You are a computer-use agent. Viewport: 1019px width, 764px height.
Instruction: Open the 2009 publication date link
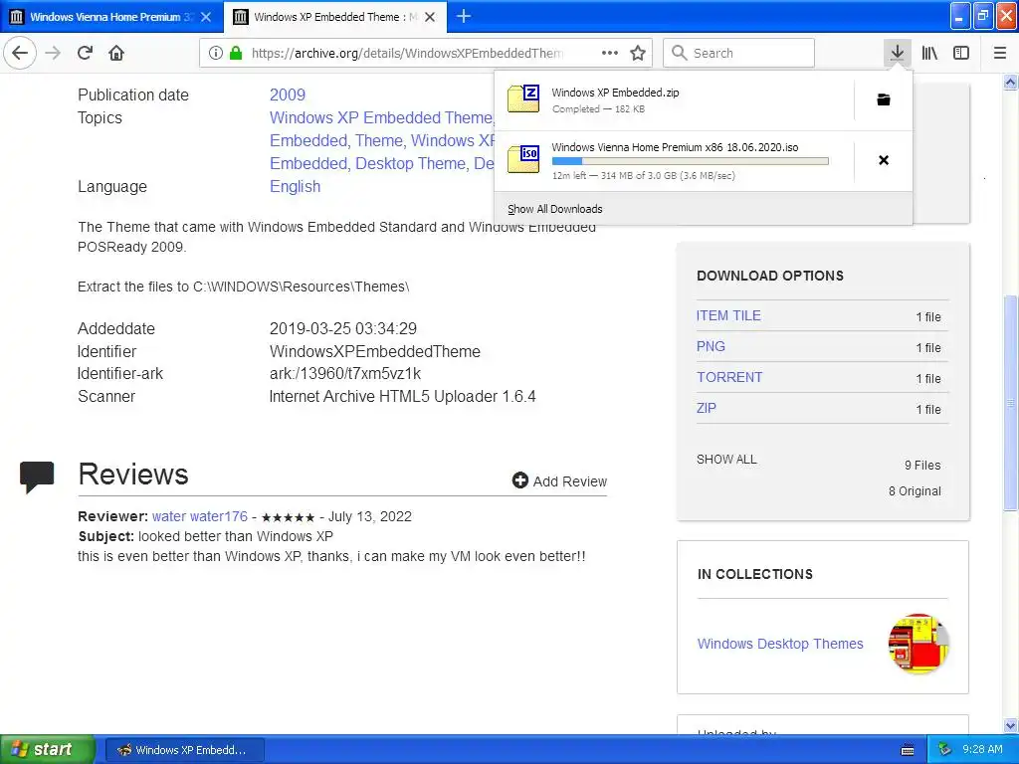(x=288, y=95)
